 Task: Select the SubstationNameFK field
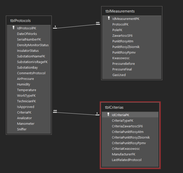coord(31,56)
